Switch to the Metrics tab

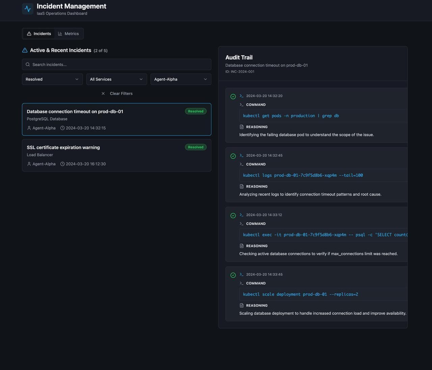point(69,34)
